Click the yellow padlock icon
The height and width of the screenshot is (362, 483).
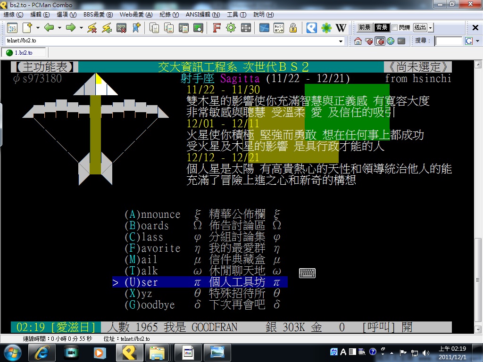tap(293, 28)
